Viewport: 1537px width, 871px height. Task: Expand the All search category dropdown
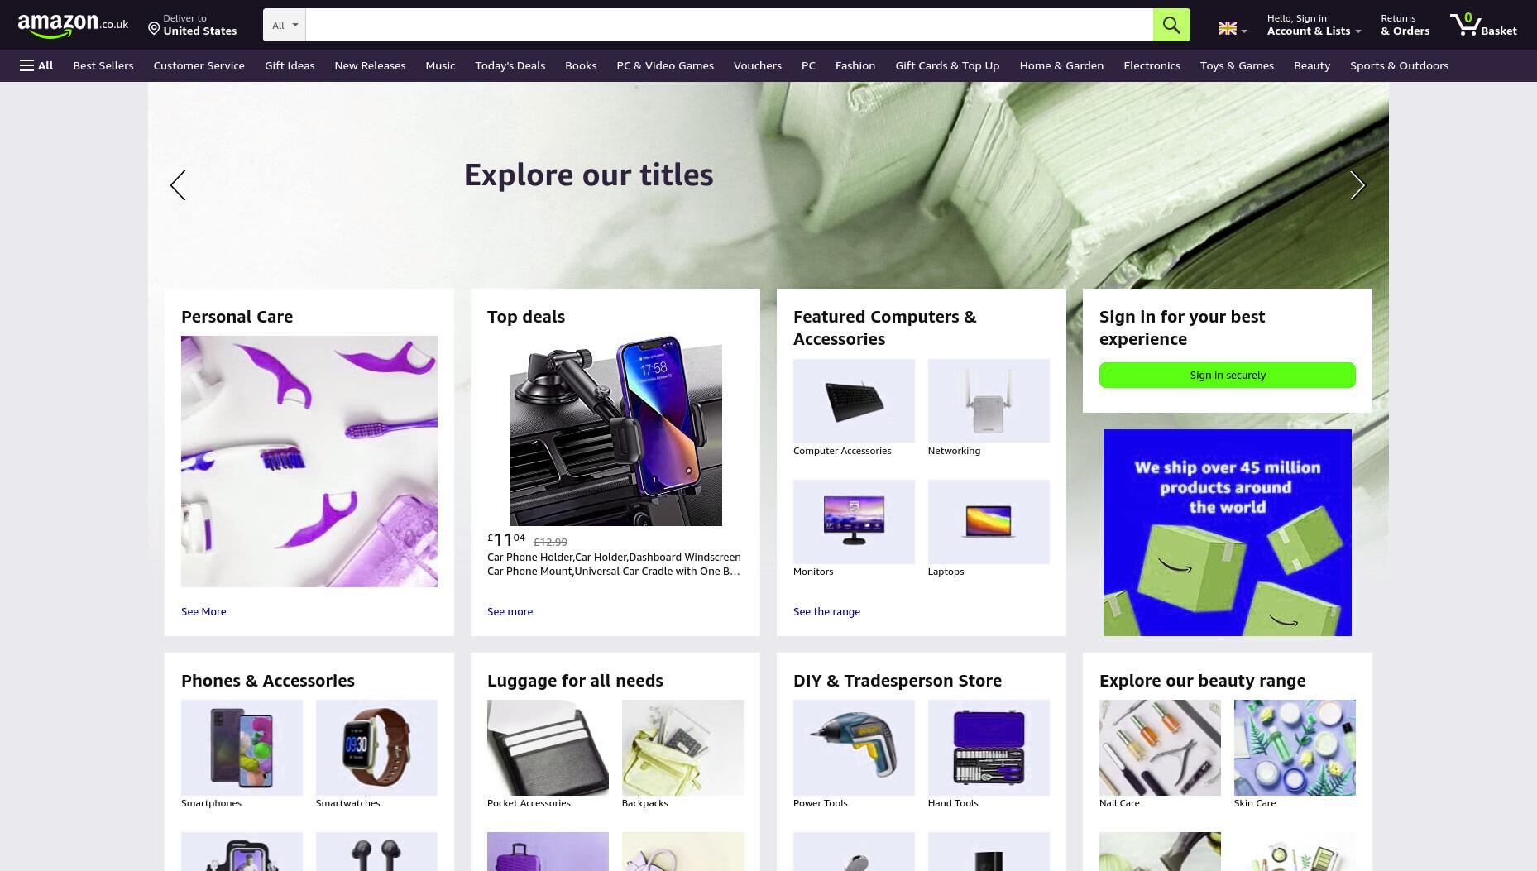tap(285, 25)
